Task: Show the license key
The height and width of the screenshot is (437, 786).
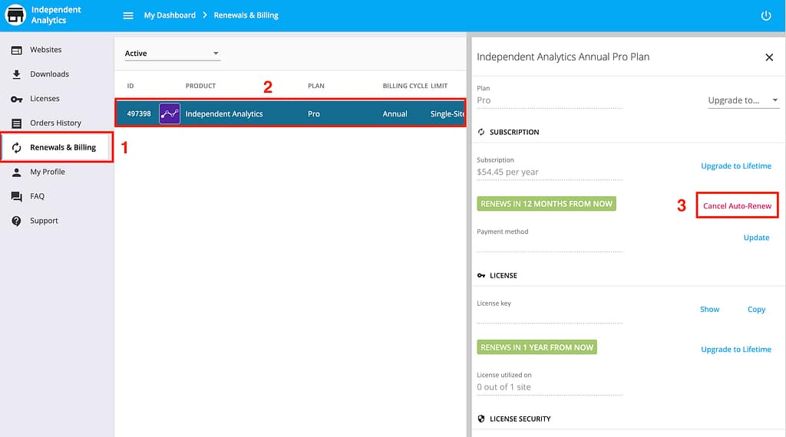Action: (x=709, y=309)
